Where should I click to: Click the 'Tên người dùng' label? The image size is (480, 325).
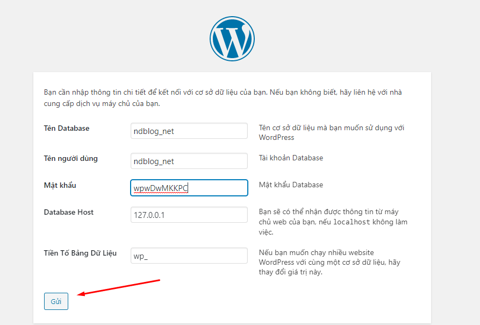coord(71,158)
